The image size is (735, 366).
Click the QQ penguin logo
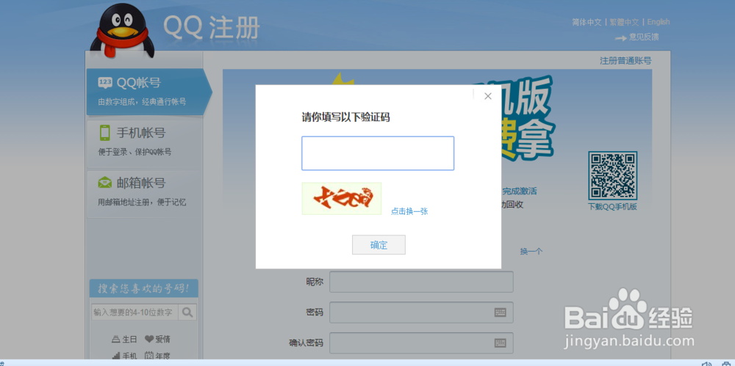[x=122, y=30]
